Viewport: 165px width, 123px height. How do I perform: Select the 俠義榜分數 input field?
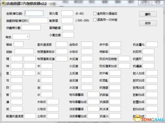click(x=31, y=28)
